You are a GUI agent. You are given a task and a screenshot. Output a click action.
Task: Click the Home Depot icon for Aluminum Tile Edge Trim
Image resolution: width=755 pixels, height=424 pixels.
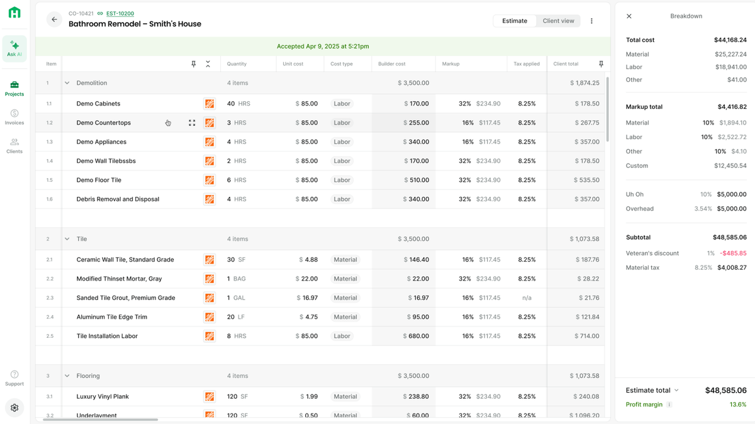210,317
